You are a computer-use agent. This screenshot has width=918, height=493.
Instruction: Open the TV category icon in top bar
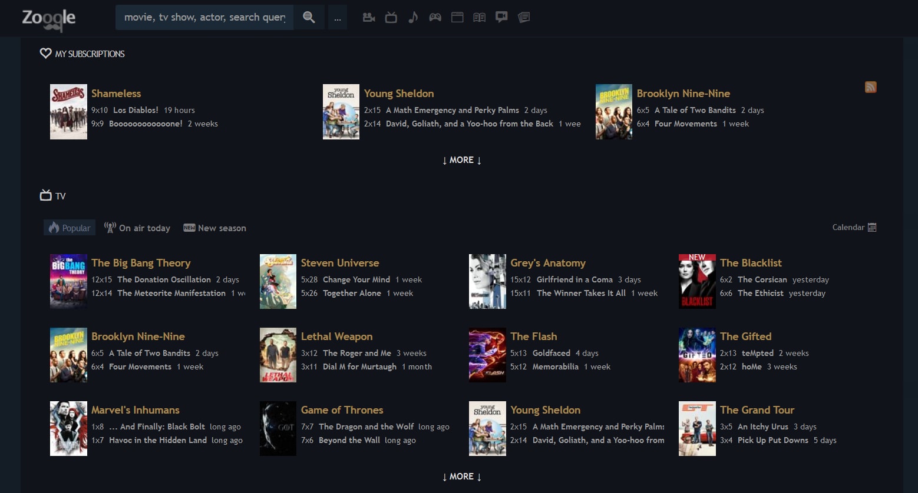coord(391,18)
